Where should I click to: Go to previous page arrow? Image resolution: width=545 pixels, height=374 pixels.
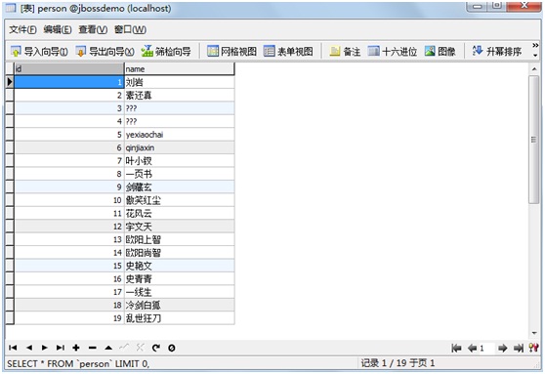pos(472,348)
